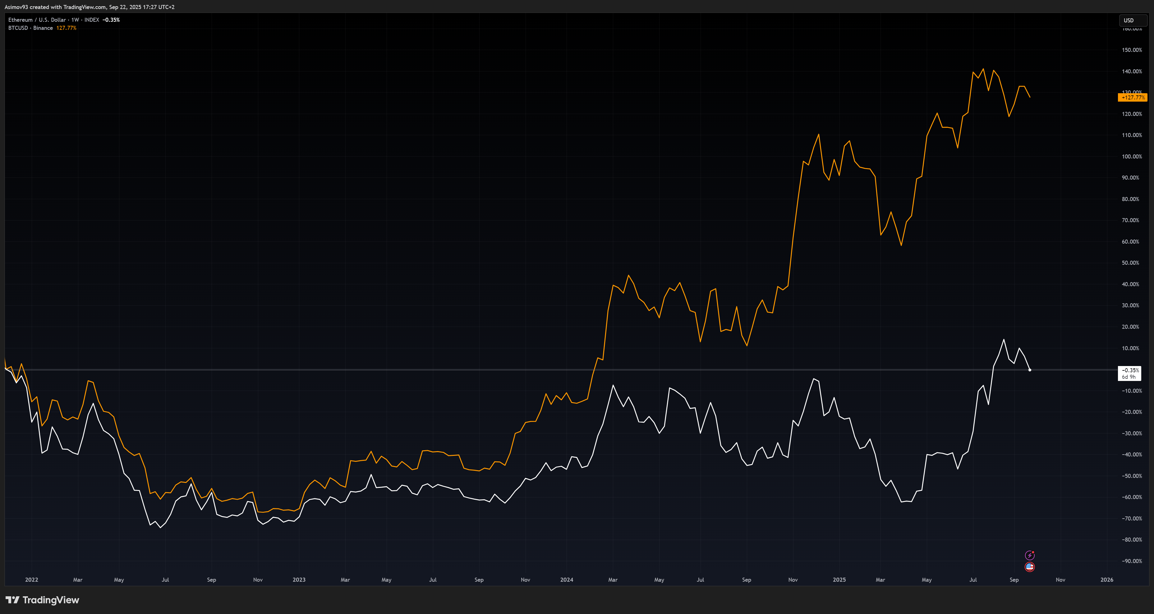Click the 150.00% price scale label
This screenshot has width=1154, height=614.
(x=1132, y=50)
